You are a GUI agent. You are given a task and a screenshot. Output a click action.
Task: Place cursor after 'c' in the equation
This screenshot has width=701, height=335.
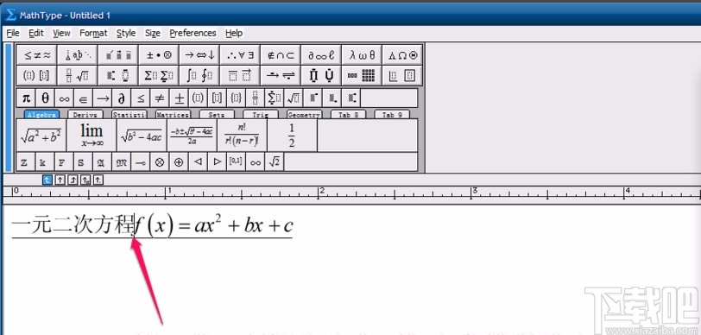click(x=294, y=226)
